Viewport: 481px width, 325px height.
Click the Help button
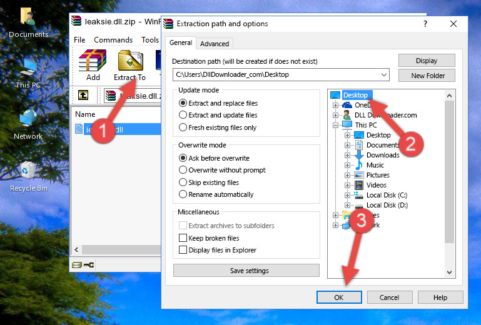click(440, 297)
